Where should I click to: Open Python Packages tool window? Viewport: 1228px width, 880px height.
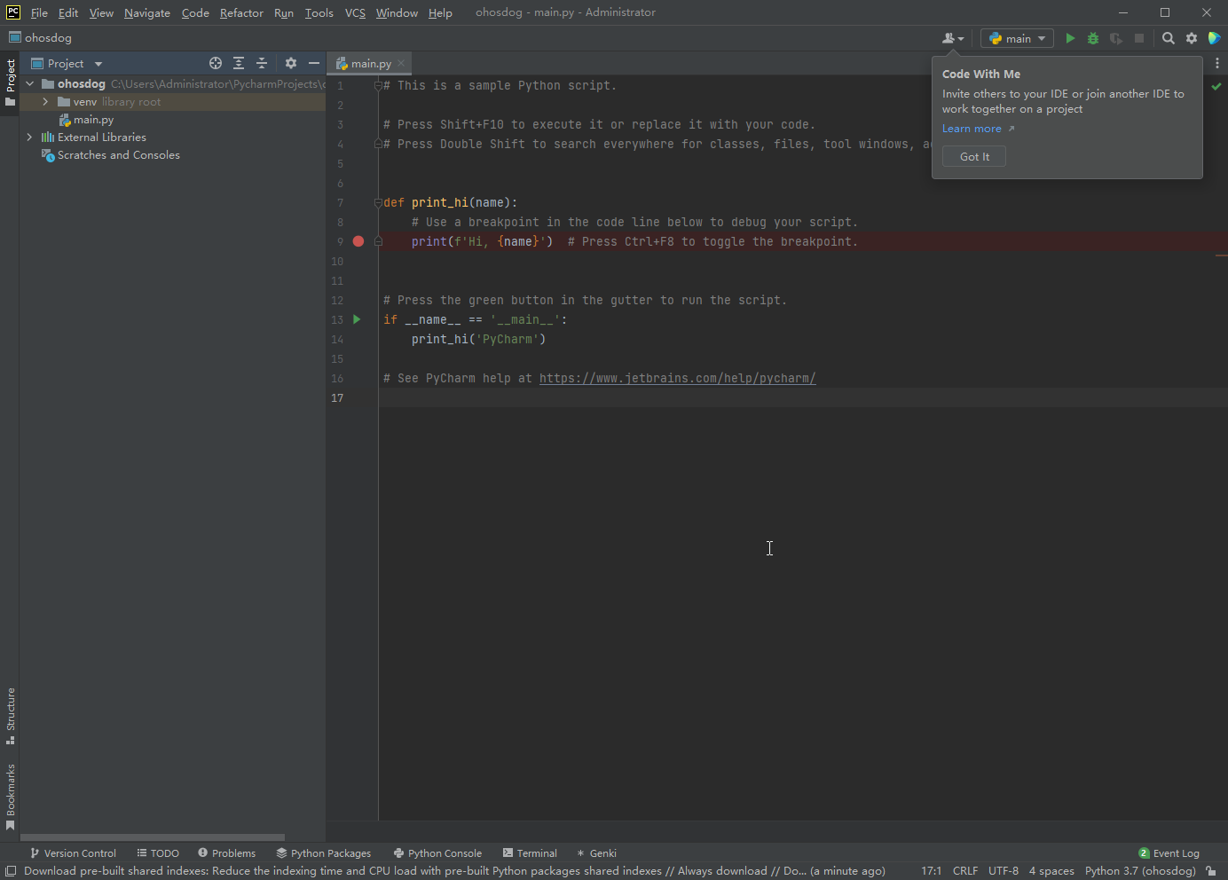pos(324,853)
